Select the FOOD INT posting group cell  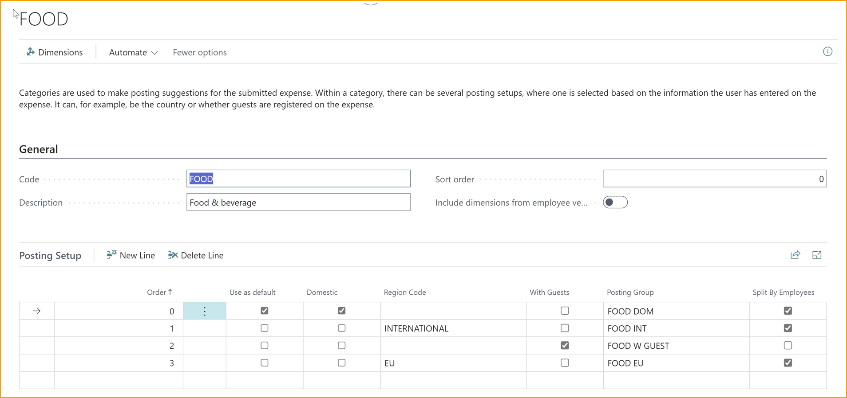[x=676, y=328]
